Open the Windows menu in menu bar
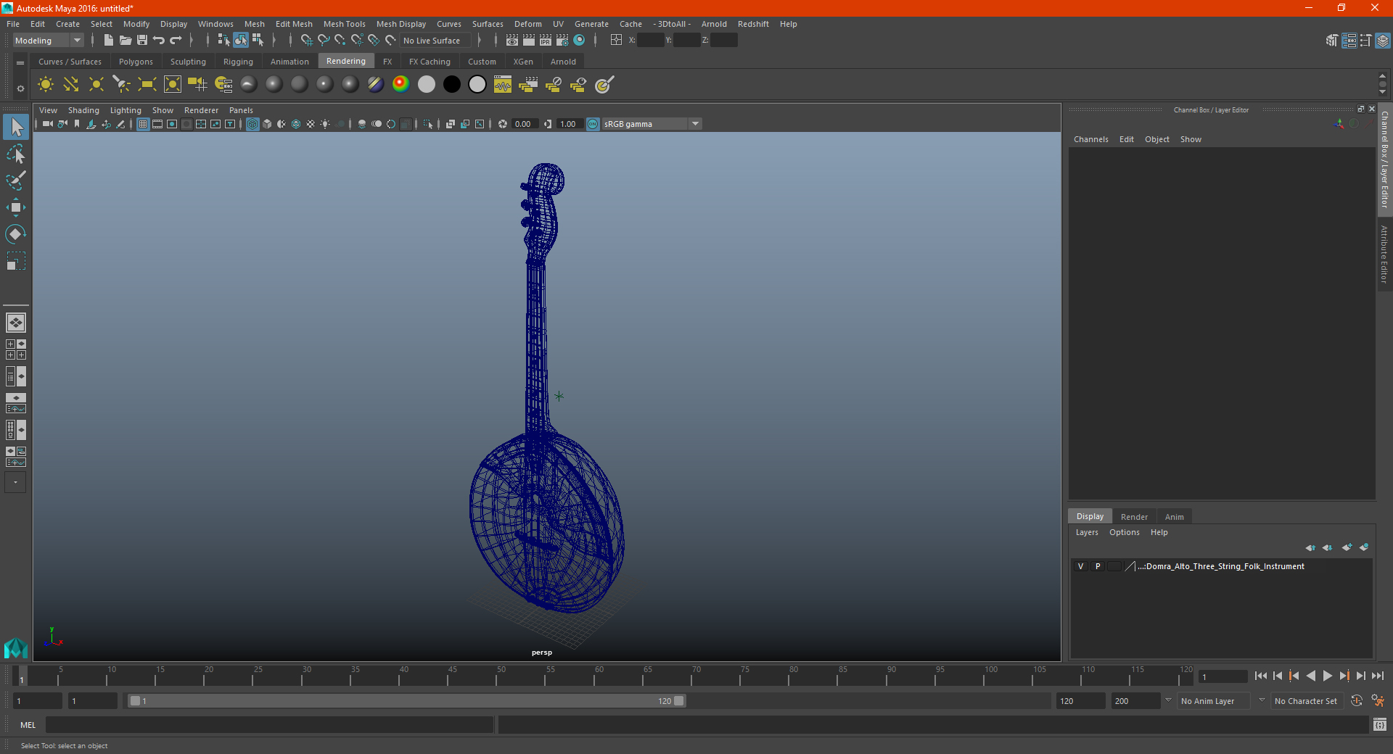Viewport: 1393px width, 754px height. 215,24
